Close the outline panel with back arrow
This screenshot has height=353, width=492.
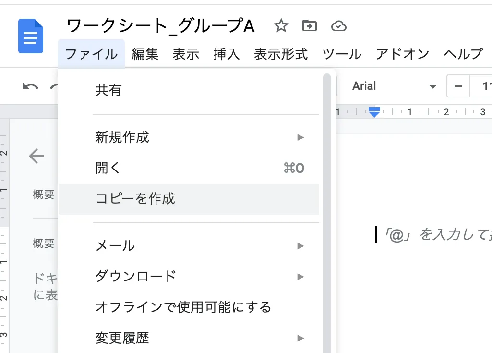(x=36, y=156)
